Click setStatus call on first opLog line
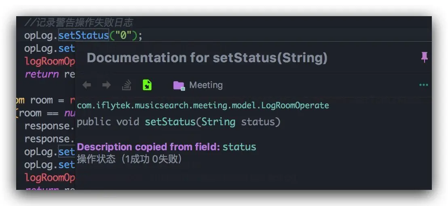448x206 pixels. [x=83, y=36]
